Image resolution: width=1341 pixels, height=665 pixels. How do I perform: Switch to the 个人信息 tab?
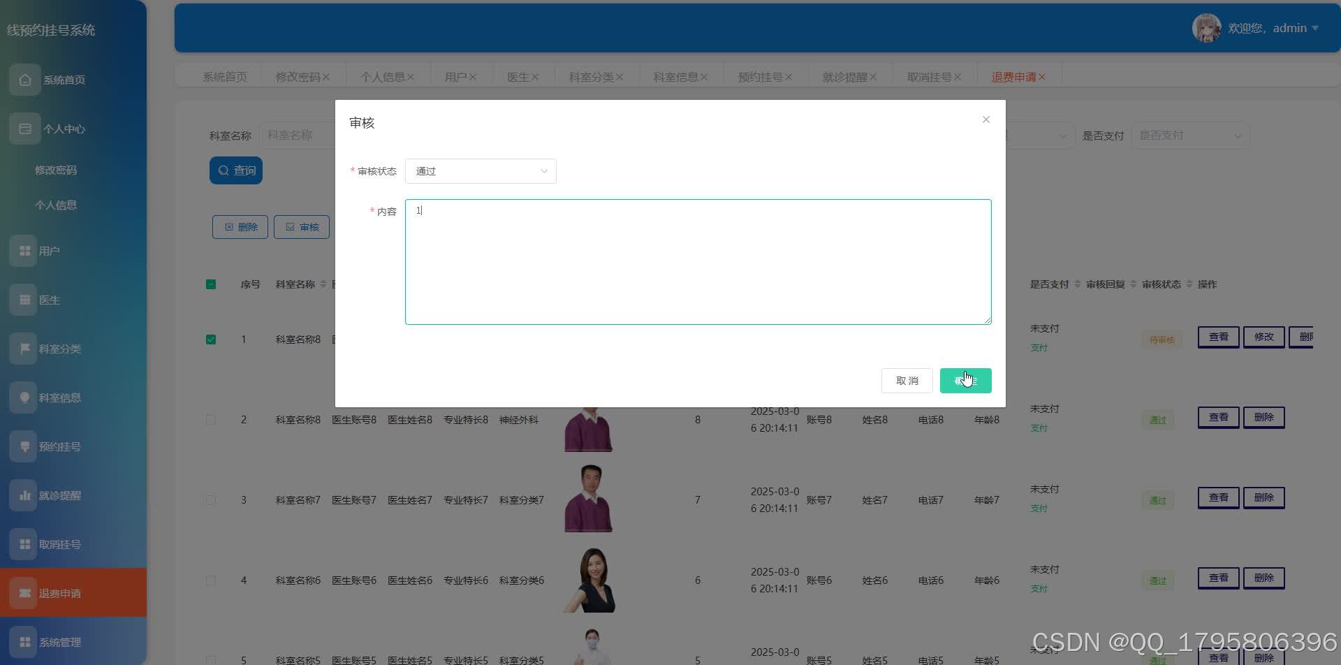(x=383, y=77)
